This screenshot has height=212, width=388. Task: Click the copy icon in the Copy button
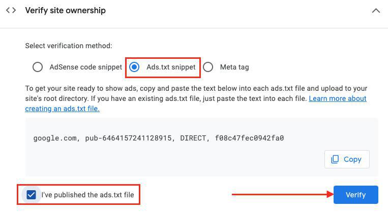(335, 159)
